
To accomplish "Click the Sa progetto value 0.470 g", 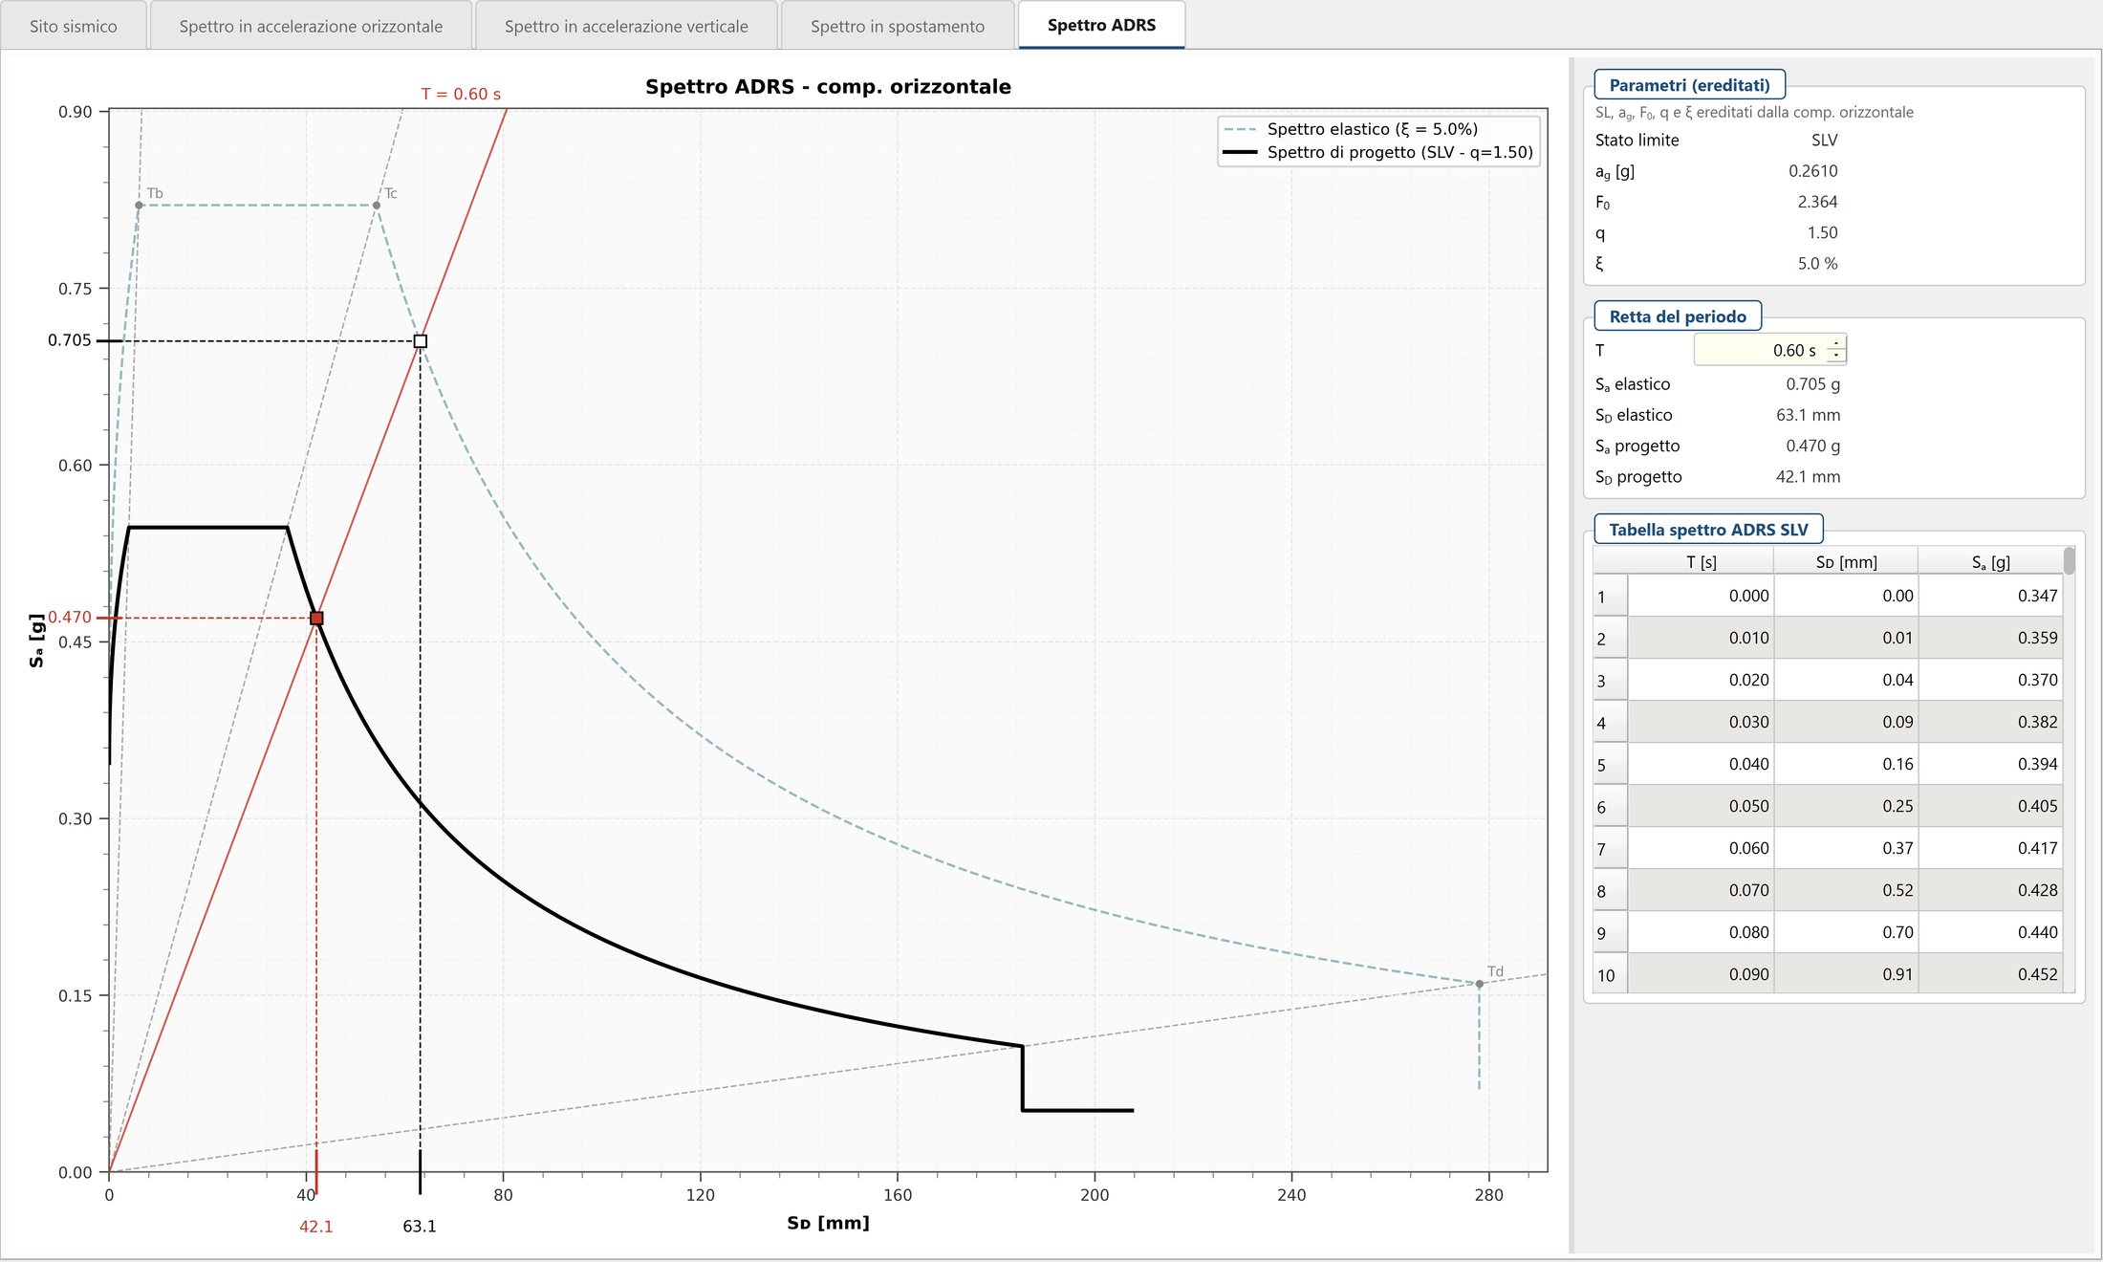I will pyautogui.click(x=1812, y=446).
